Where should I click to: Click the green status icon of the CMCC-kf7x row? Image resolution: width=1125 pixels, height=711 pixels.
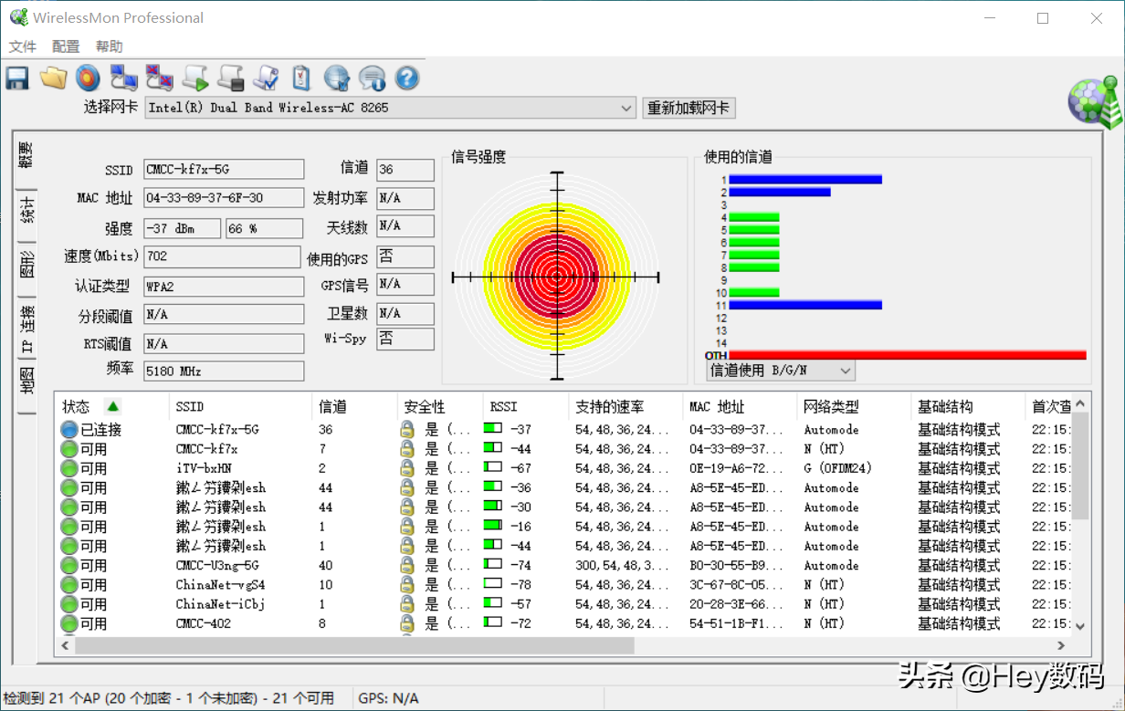69,448
